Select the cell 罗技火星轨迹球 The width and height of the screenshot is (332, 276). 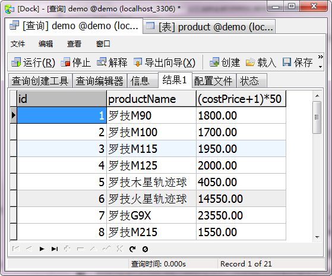coord(151,199)
